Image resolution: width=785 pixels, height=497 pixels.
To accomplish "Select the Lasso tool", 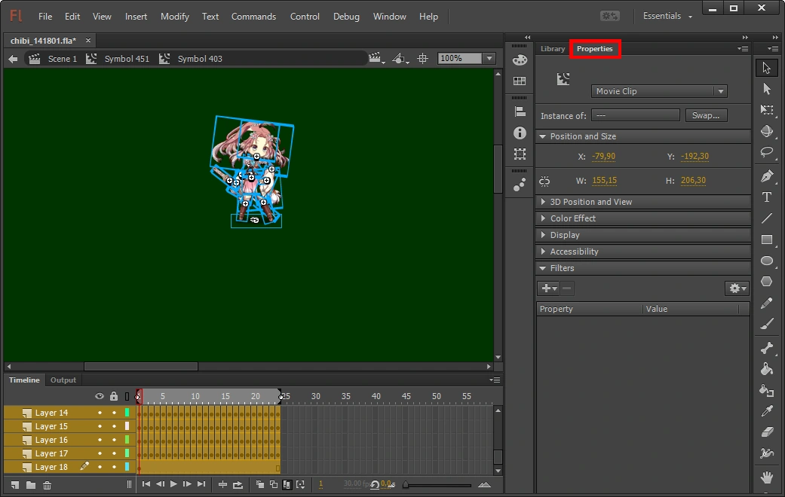I will click(x=767, y=151).
